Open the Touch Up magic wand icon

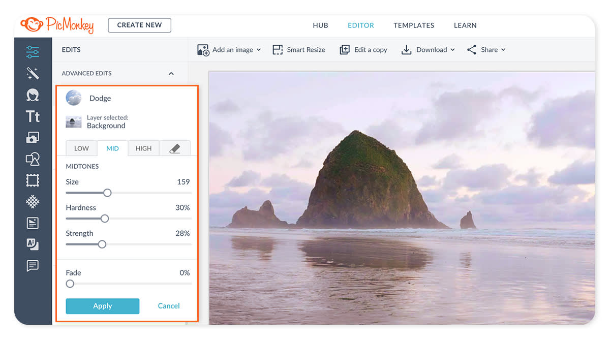click(x=33, y=74)
